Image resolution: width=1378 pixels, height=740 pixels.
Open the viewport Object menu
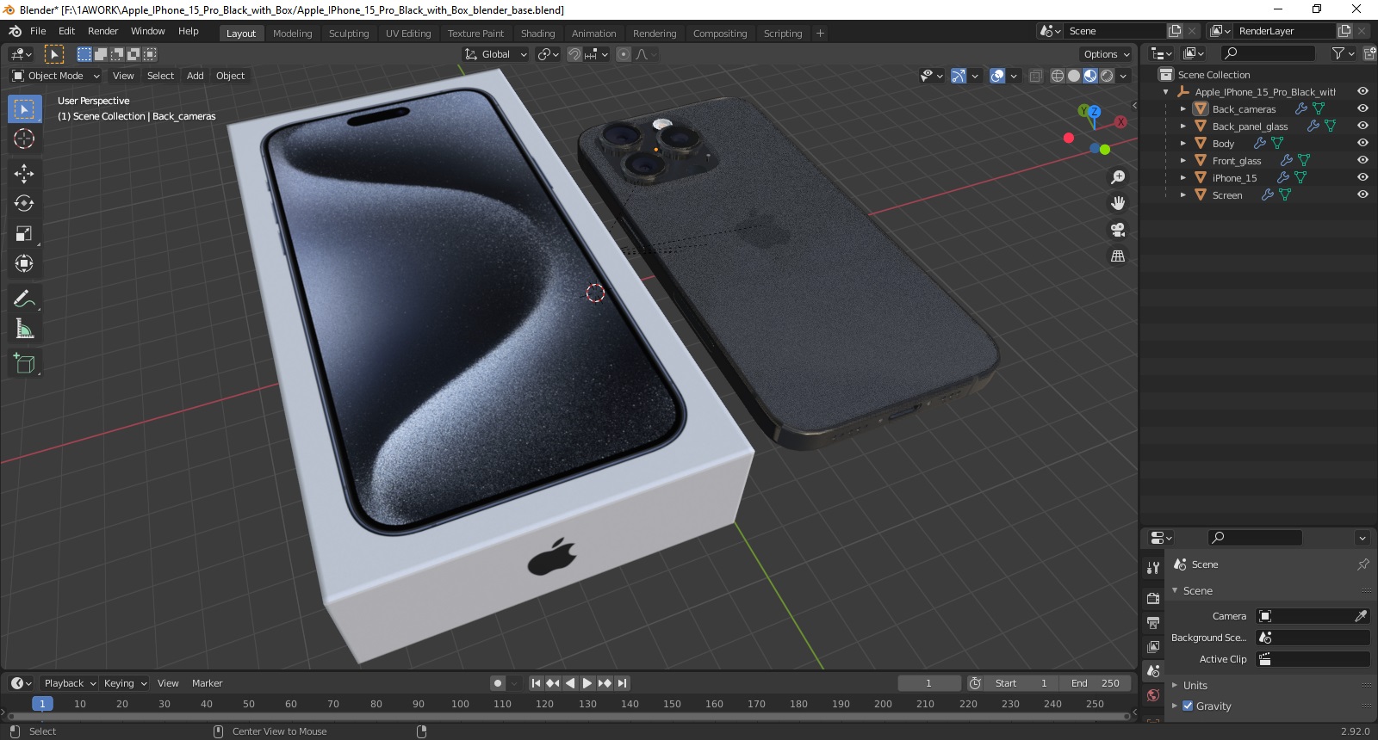coord(230,76)
